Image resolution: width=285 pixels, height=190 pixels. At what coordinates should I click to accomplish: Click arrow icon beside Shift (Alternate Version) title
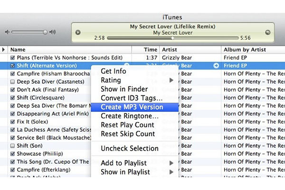[126, 66]
